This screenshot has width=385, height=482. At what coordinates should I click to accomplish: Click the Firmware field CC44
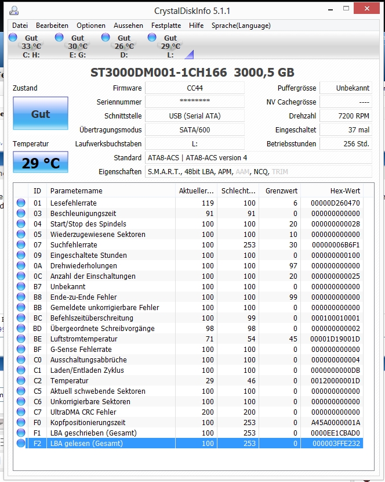click(x=195, y=88)
